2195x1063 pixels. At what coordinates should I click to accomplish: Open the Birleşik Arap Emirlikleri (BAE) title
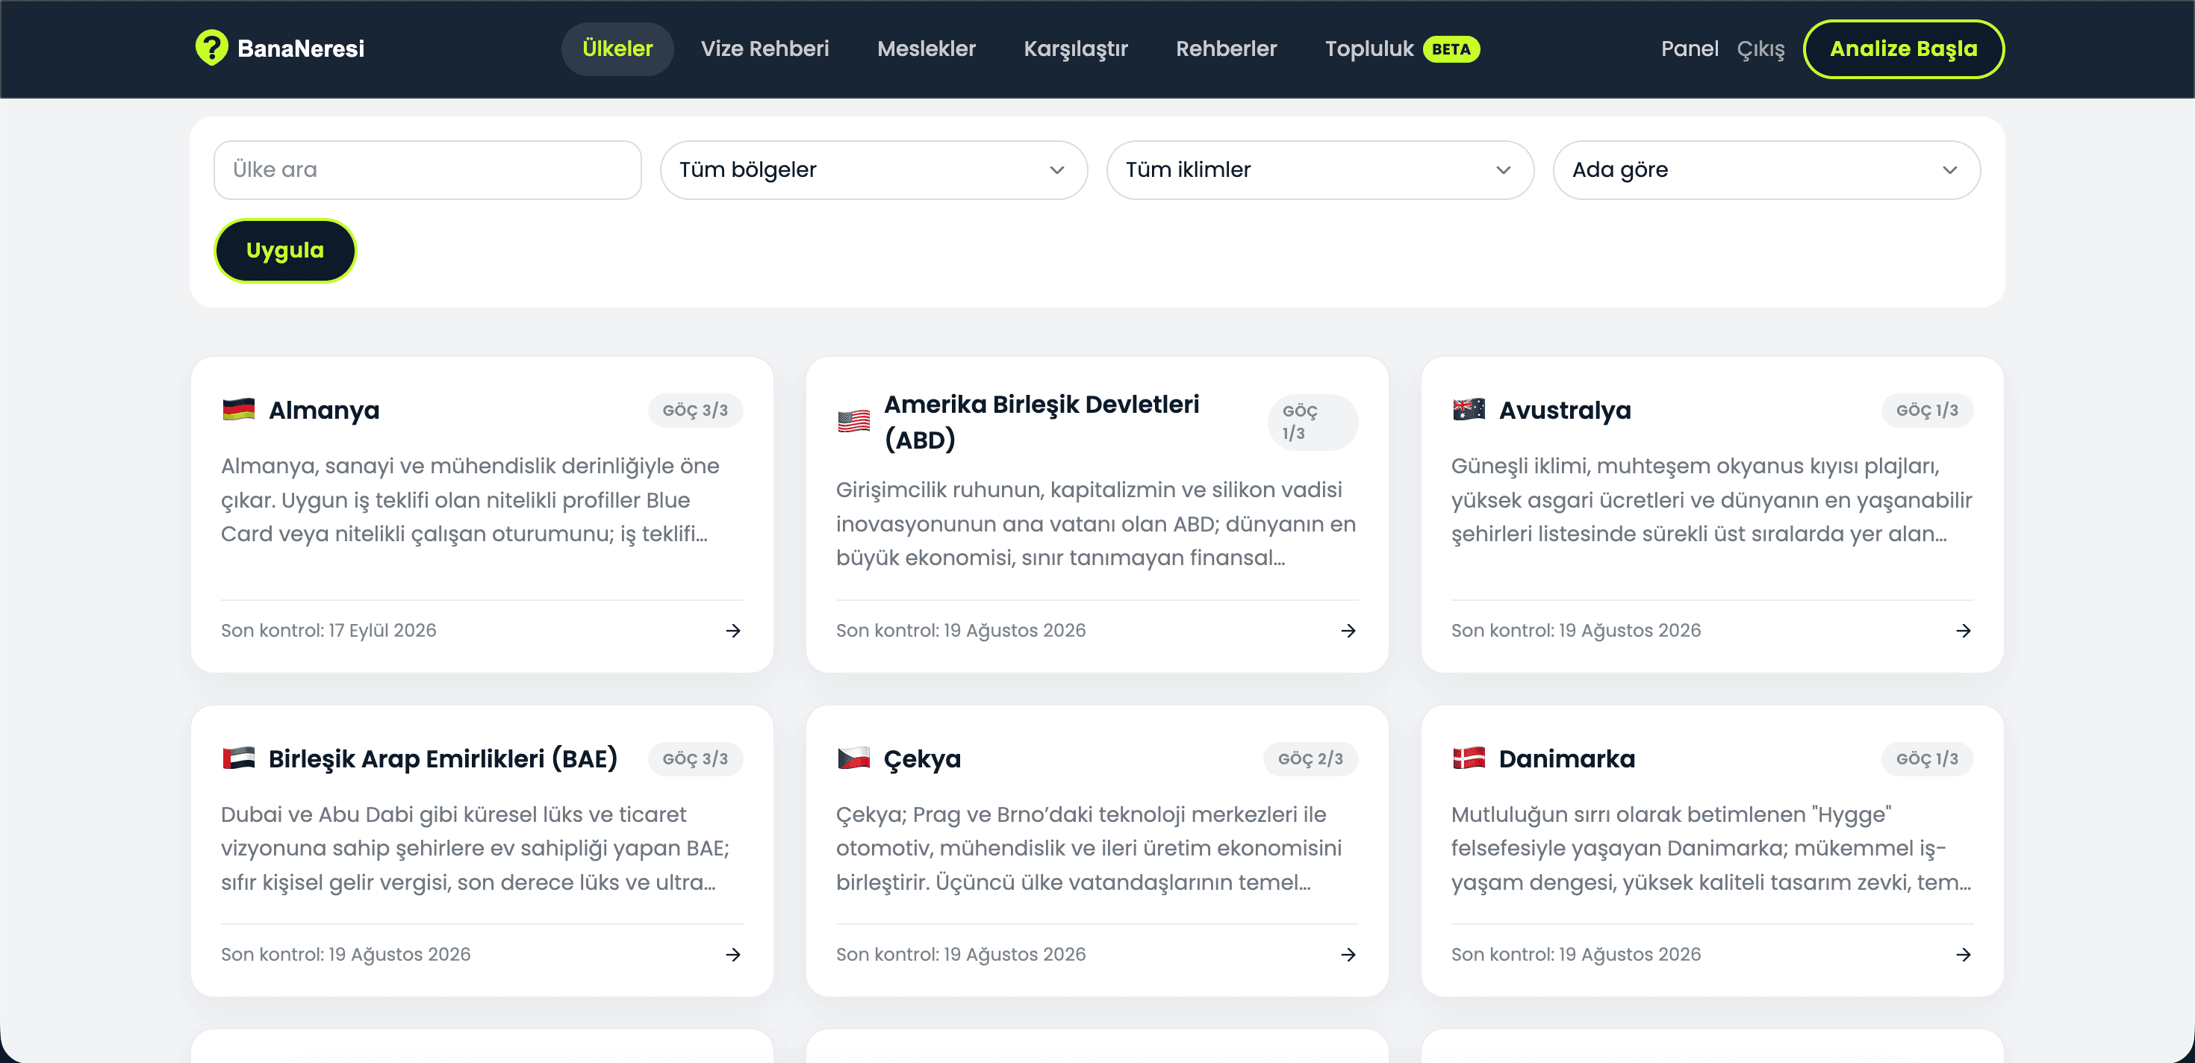442,759
